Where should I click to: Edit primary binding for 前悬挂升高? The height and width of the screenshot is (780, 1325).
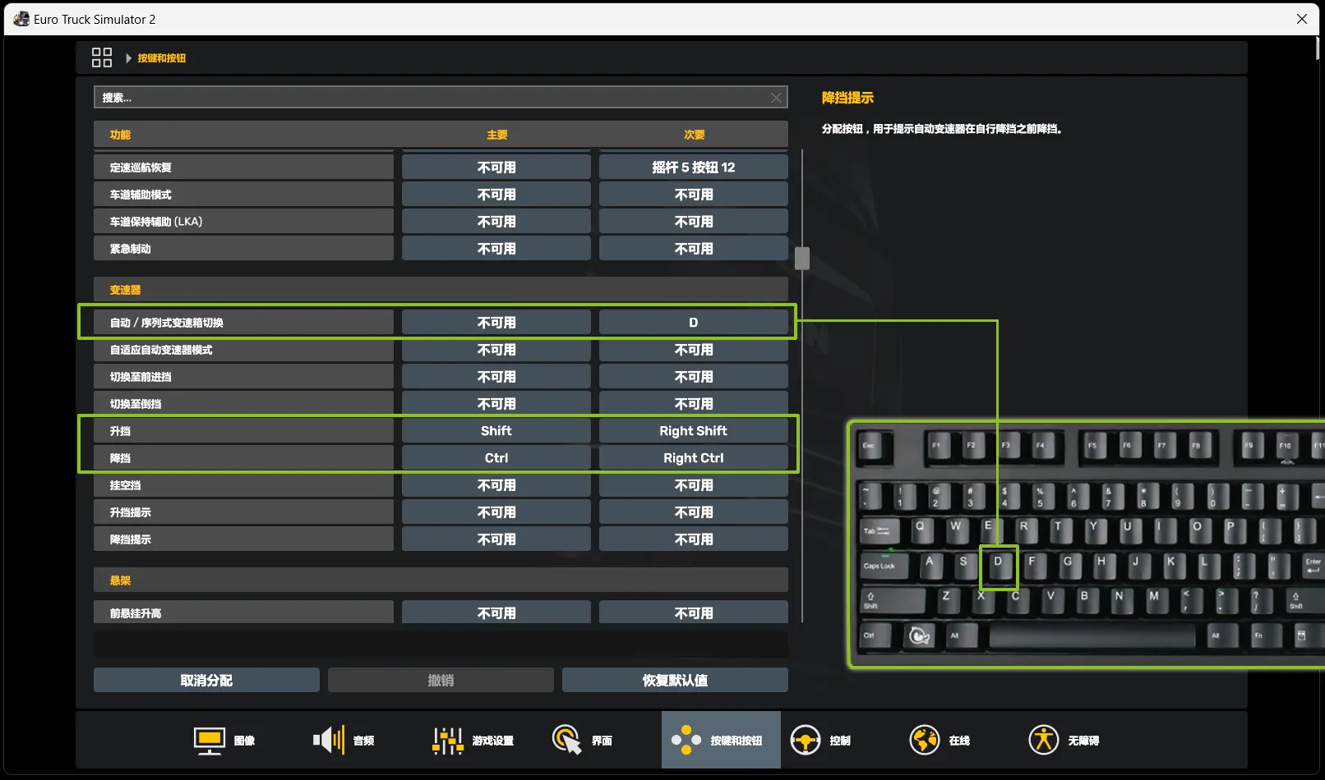496,613
